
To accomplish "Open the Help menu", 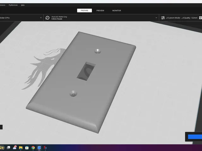I will pos(23,5).
